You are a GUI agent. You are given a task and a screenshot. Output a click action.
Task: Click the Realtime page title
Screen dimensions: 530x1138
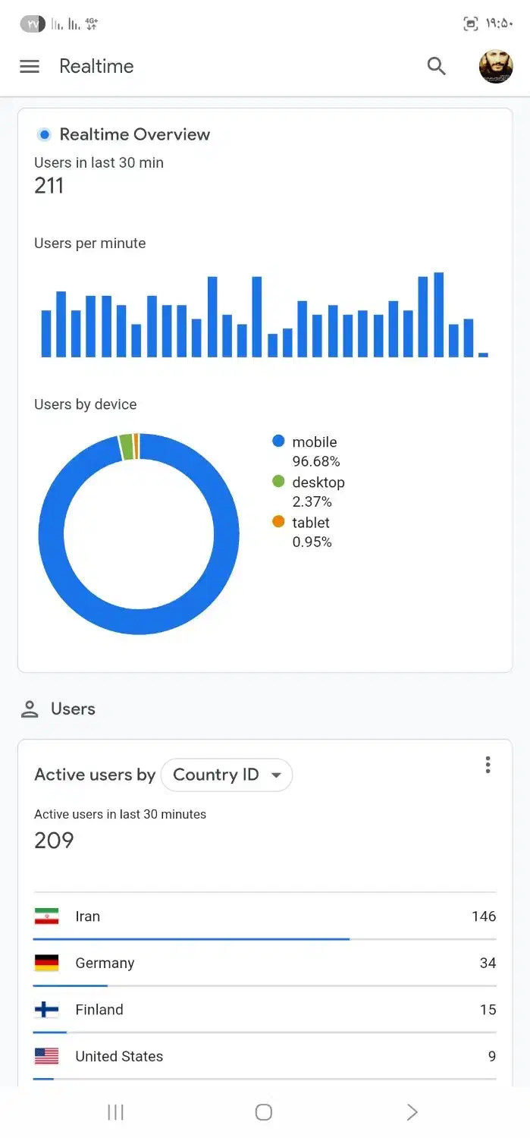pos(96,66)
